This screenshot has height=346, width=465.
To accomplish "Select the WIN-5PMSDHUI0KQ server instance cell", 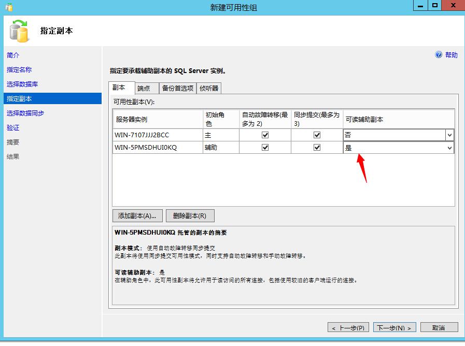I will click(158, 148).
